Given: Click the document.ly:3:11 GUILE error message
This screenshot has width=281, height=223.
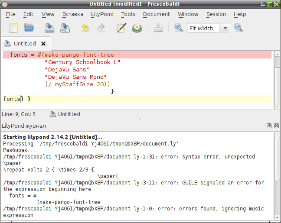Looking at the screenshot, I should click(x=134, y=186).
